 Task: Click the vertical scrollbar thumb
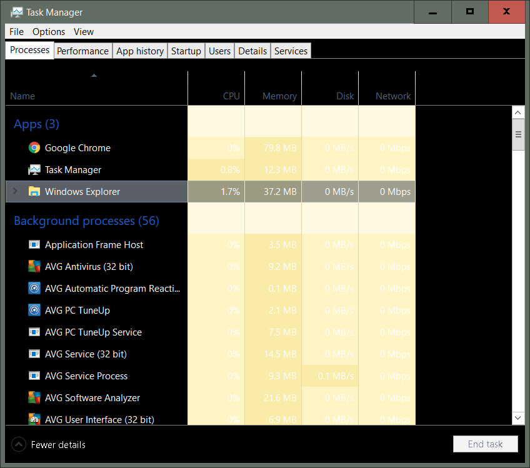click(x=518, y=134)
